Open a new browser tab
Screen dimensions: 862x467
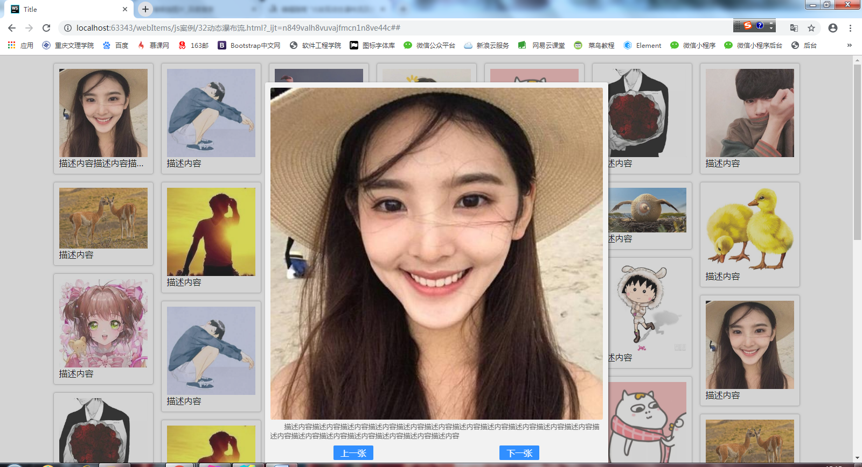tap(145, 9)
